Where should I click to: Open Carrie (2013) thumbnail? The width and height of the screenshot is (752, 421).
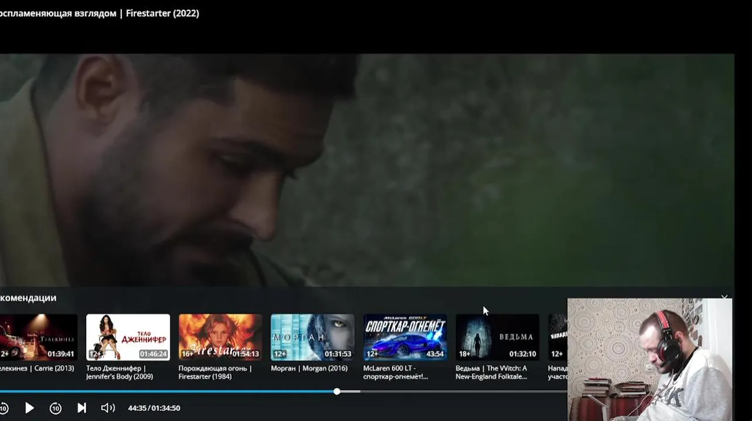click(39, 337)
